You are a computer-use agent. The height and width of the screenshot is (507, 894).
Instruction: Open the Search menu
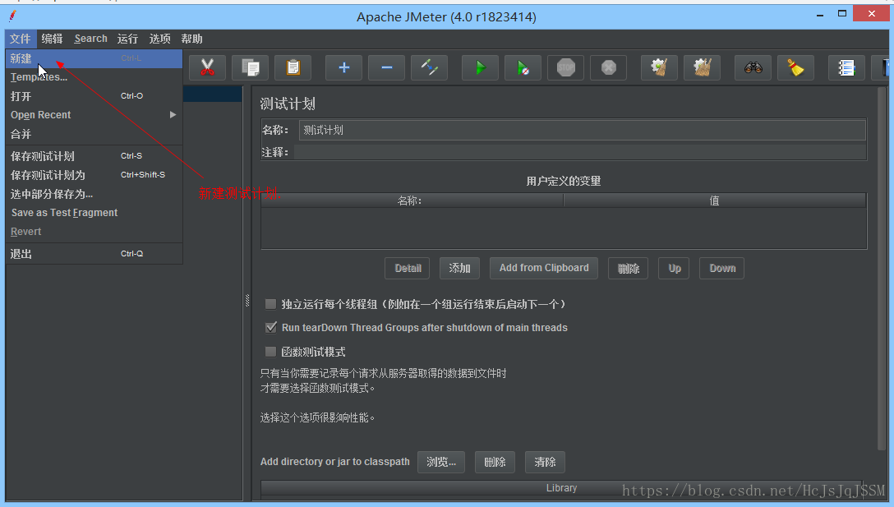click(x=90, y=39)
